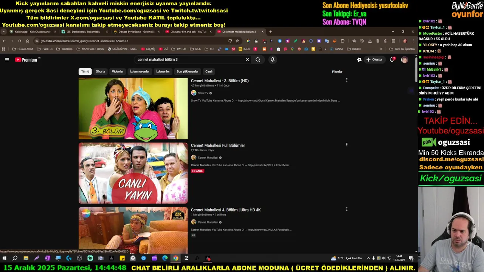Reload the page with the refresh icon

[x=20, y=41]
